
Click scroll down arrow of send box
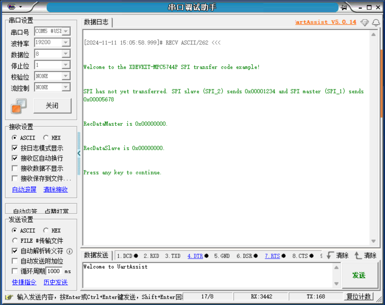coord(336,284)
